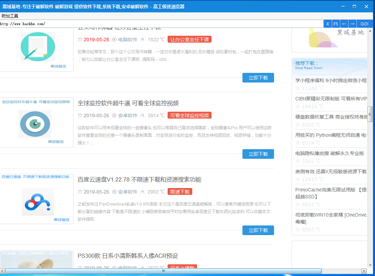Open the PS300款 日系小清新 article title
Image resolution: width=375 pixels, height=276 pixels.
[128, 256]
